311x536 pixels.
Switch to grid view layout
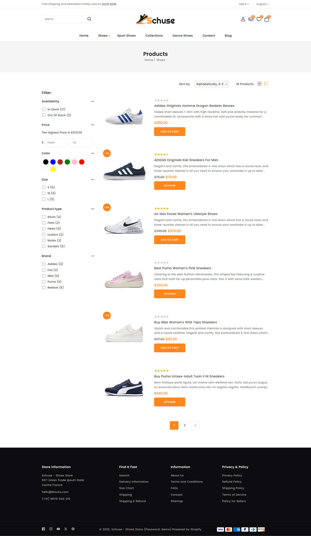[259, 84]
